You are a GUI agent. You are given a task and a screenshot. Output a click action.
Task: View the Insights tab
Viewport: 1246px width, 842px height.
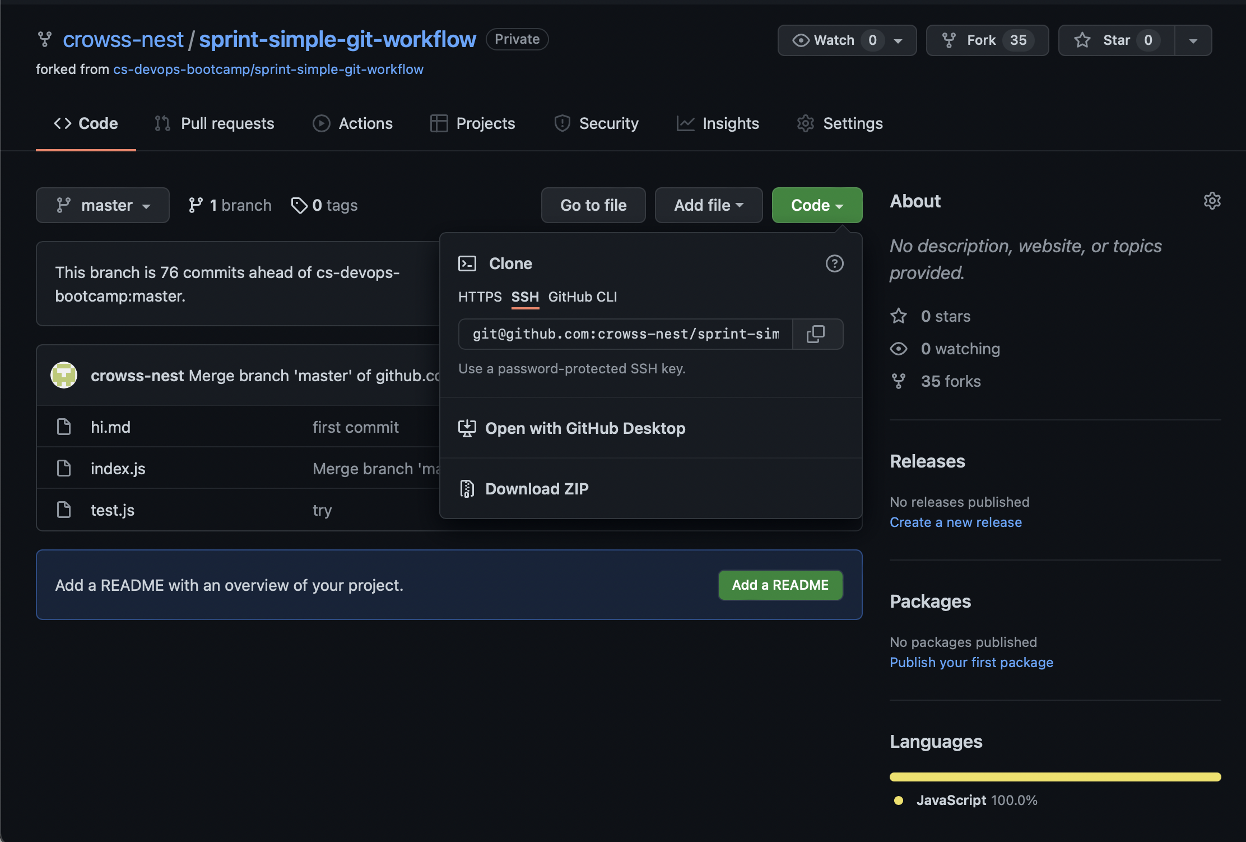(x=718, y=123)
